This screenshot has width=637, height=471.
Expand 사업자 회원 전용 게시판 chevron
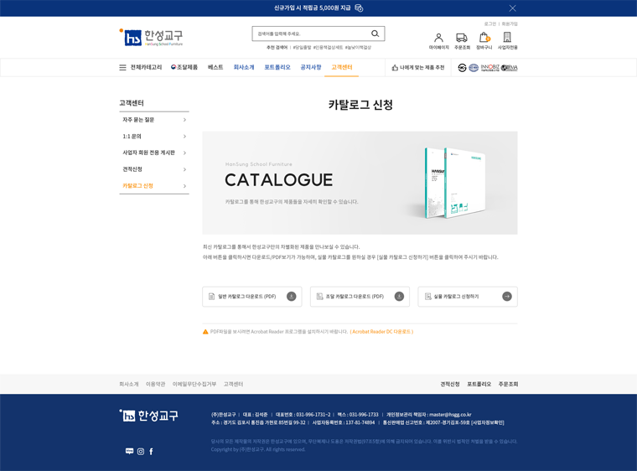(x=184, y=153)
